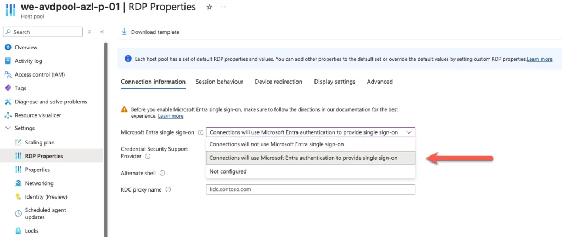
Task: Collapse the sidebar menu with double chevron
Action: (x=102, y=32)
